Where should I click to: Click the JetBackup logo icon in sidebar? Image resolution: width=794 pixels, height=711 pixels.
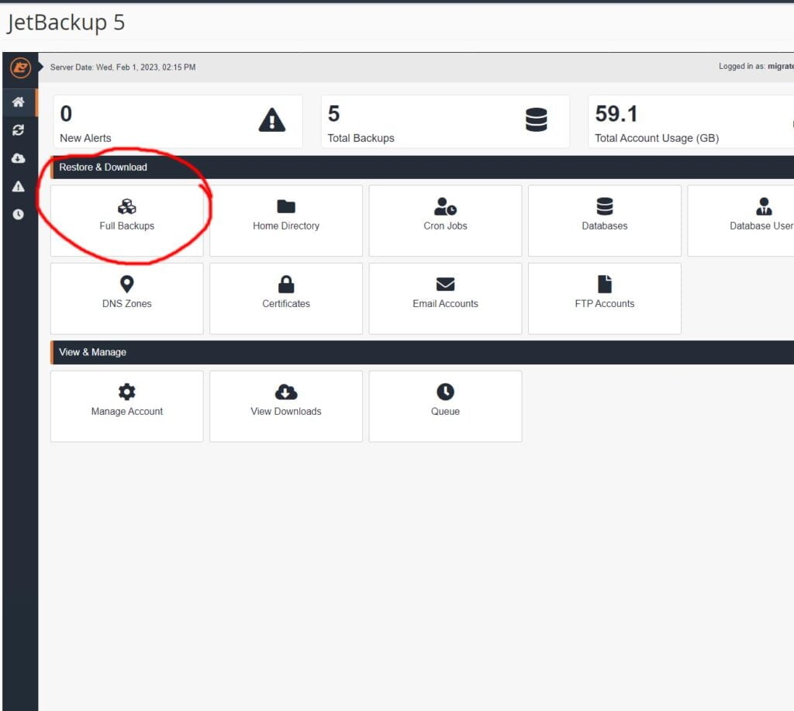[x=20, y=67]
